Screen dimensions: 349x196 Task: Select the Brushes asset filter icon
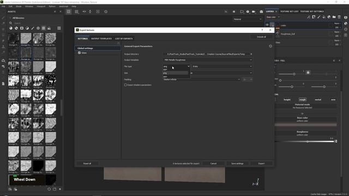click(x=33, y=28)
